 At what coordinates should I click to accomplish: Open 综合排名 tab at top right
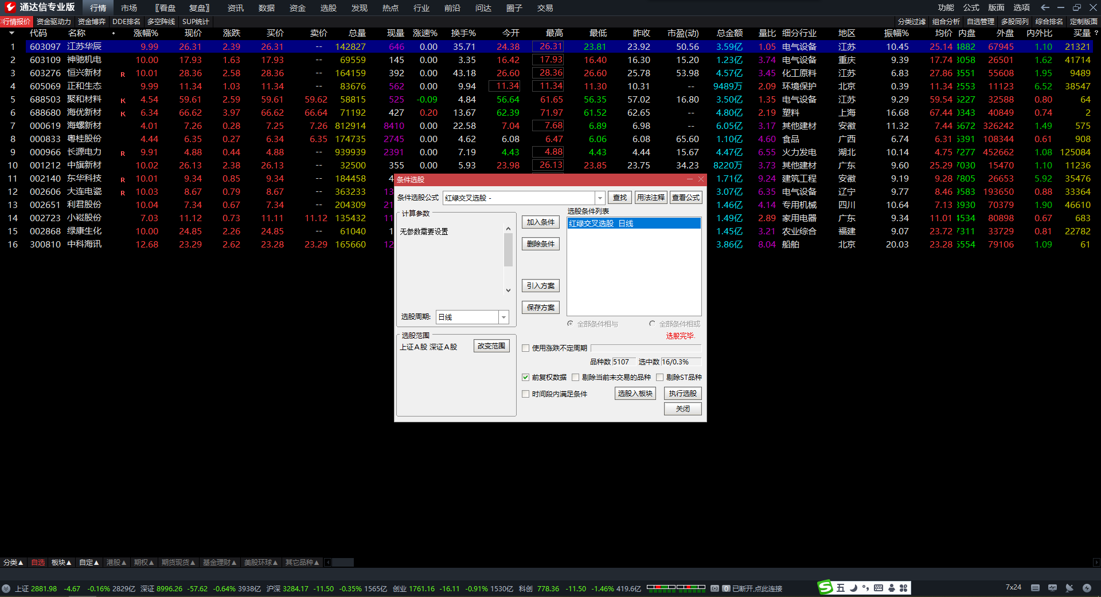click(x=1049, y=21)
